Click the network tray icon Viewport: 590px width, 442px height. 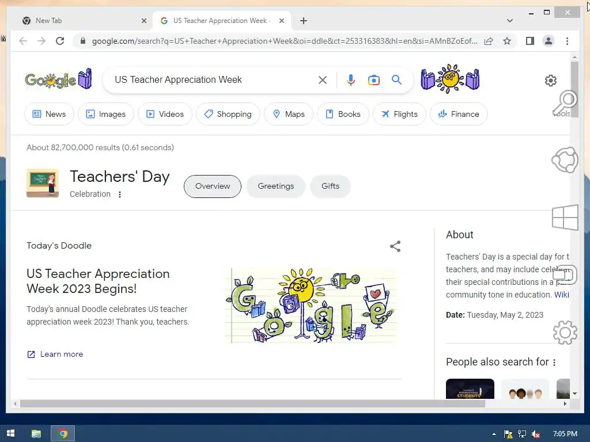click(522, 434)
